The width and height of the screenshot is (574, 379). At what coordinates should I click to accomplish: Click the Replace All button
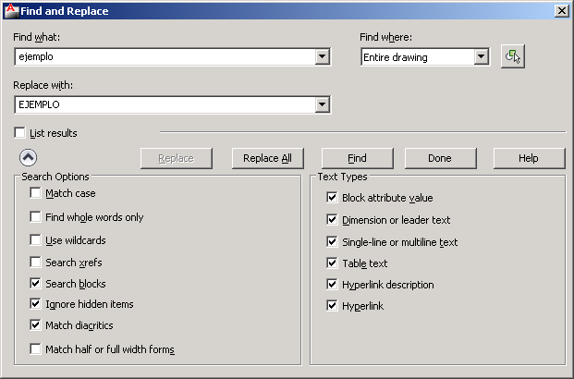[x=268, y=158]
